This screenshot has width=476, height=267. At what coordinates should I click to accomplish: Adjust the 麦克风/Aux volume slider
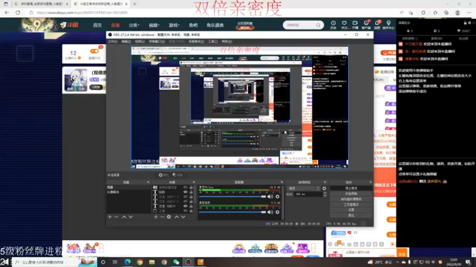click(233, 196)
